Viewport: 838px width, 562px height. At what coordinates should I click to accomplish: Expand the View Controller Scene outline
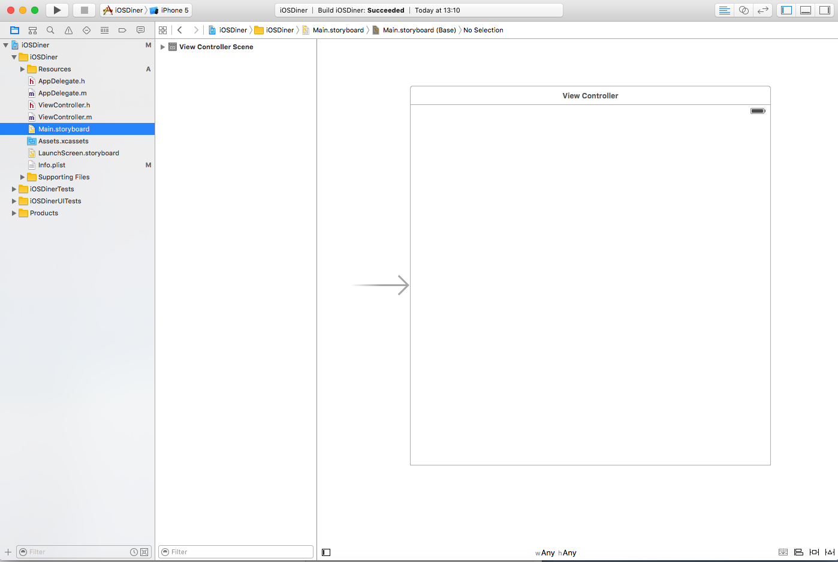162,47
